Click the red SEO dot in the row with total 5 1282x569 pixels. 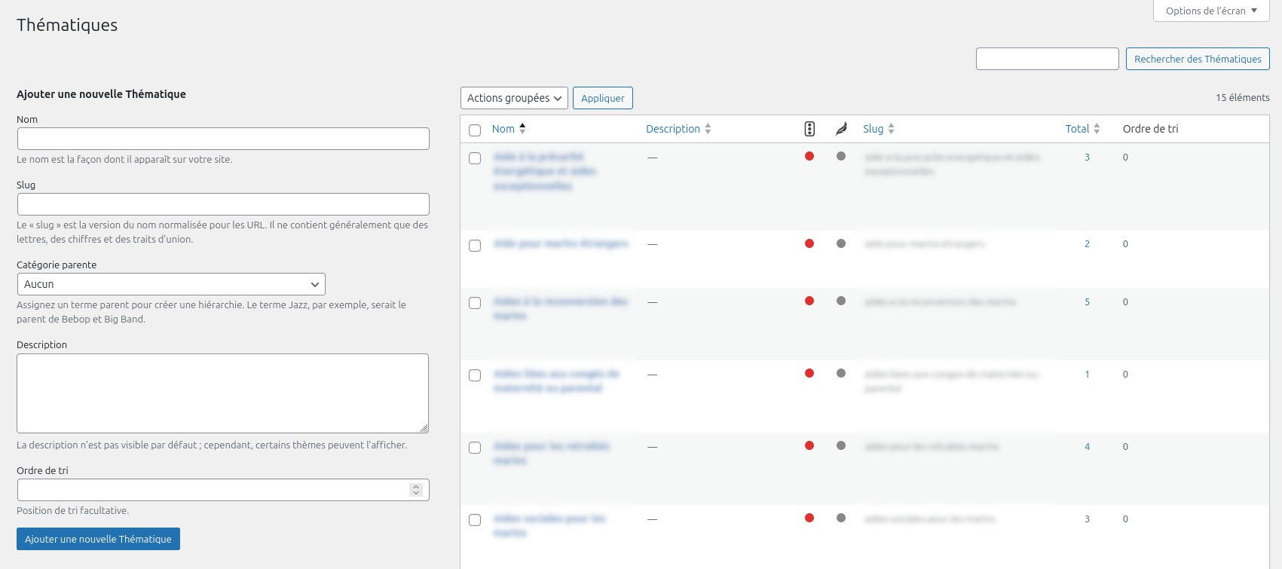809,301
